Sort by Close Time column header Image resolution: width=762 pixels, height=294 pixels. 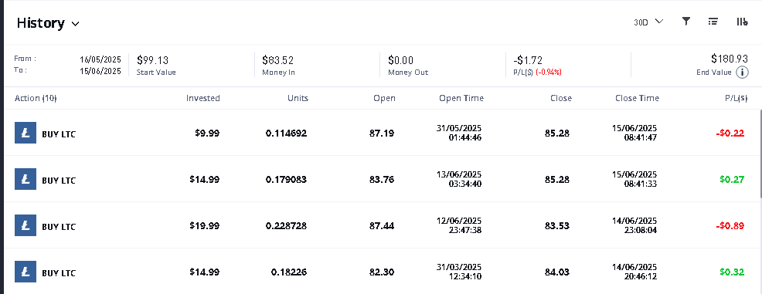pos(637,98)
